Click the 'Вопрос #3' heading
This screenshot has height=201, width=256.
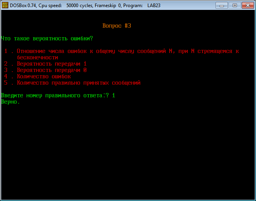tap(117, 26)
